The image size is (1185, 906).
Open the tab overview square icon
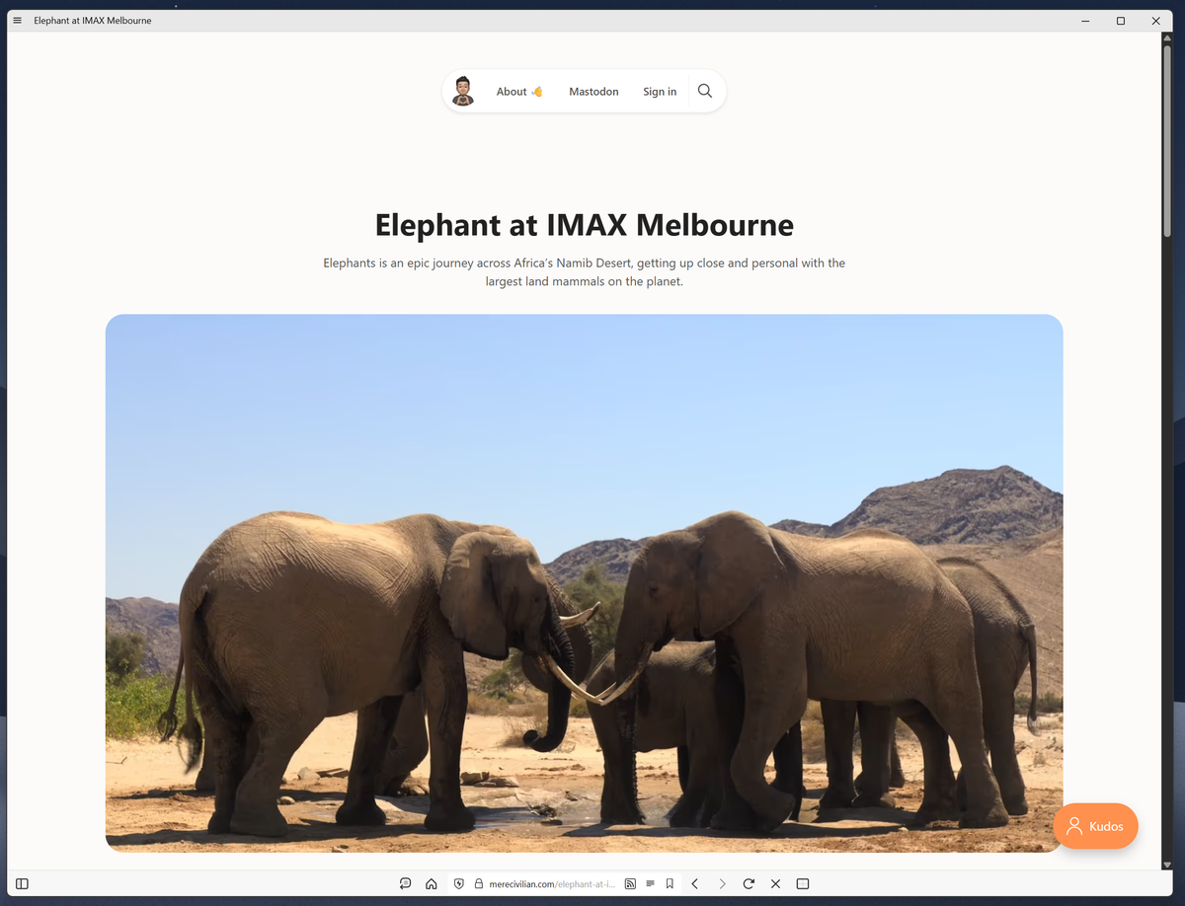[x=803, y=883]
